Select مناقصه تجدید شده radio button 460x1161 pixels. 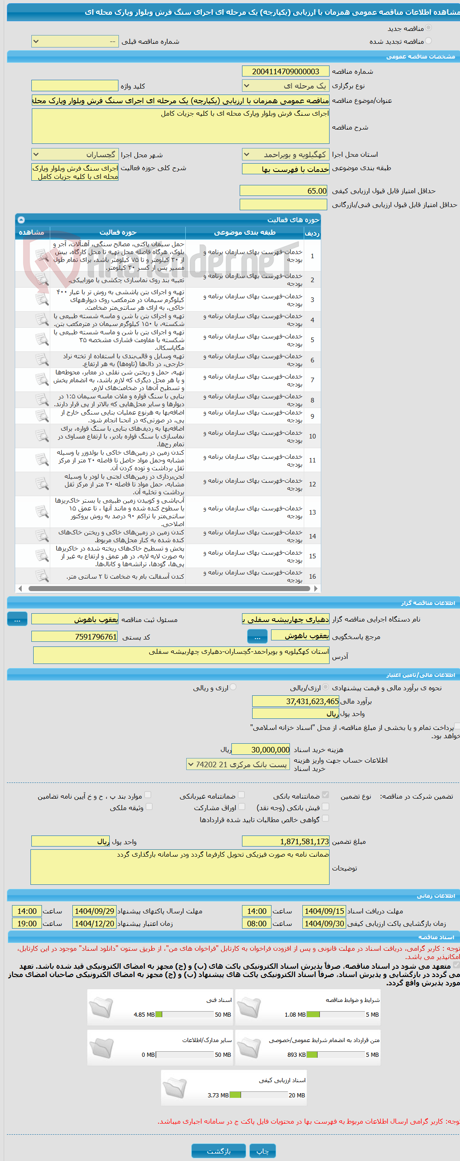coord(429,41)
